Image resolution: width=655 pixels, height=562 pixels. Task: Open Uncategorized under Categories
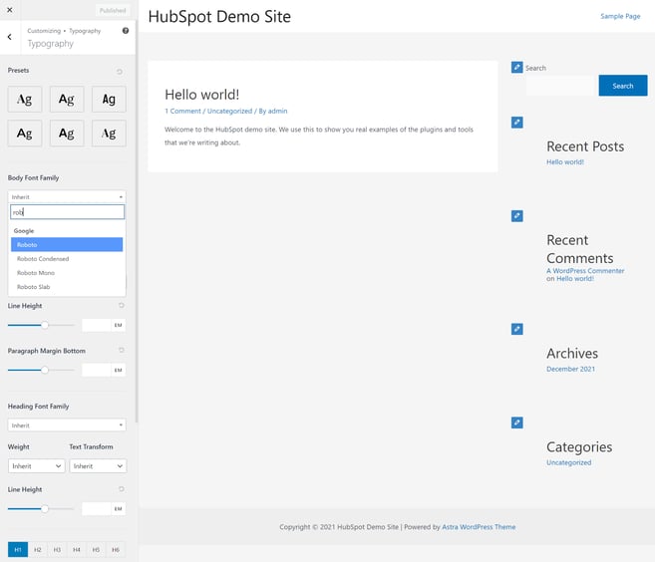(x=569, y=462)
